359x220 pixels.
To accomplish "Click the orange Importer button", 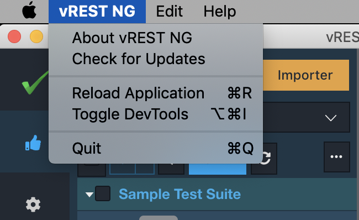I will point(305,75).
